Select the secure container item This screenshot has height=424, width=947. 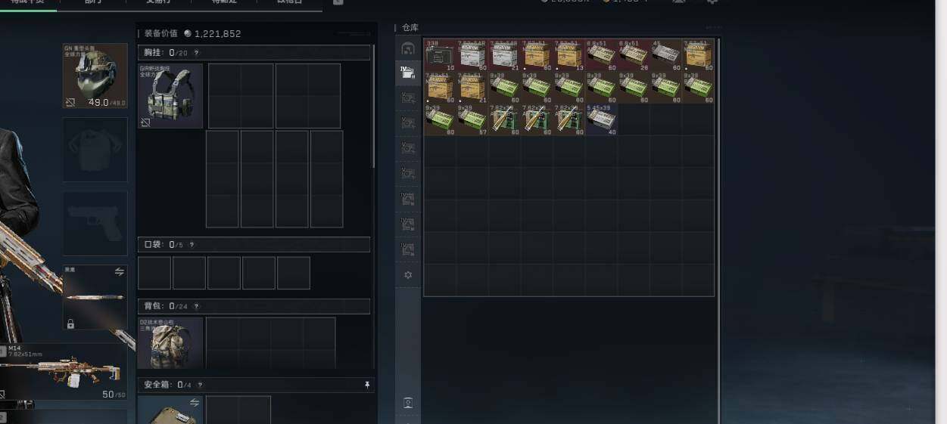click(x=170, y=410)
